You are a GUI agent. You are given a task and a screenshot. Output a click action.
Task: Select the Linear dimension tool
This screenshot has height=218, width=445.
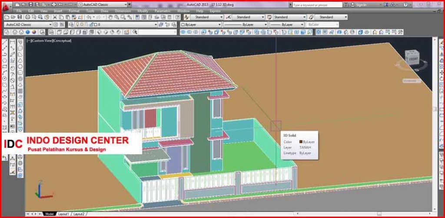click(13, 42)
